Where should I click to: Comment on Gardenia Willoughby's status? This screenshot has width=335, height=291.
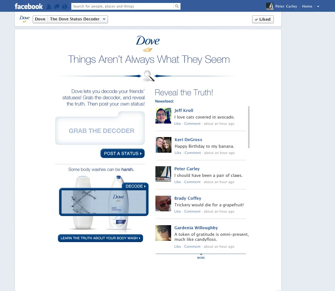(192, 246)
